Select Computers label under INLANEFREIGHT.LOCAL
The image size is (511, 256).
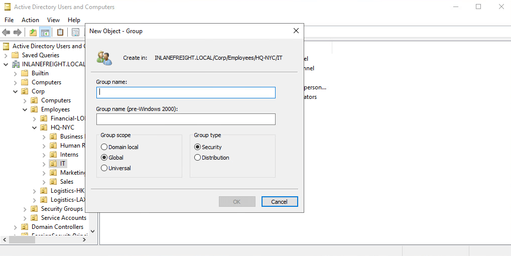pyautogui.click(x=46, y=82)
